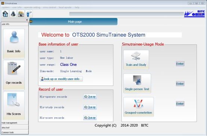Click the folder box toolbar icon

[x=21, y=14]
